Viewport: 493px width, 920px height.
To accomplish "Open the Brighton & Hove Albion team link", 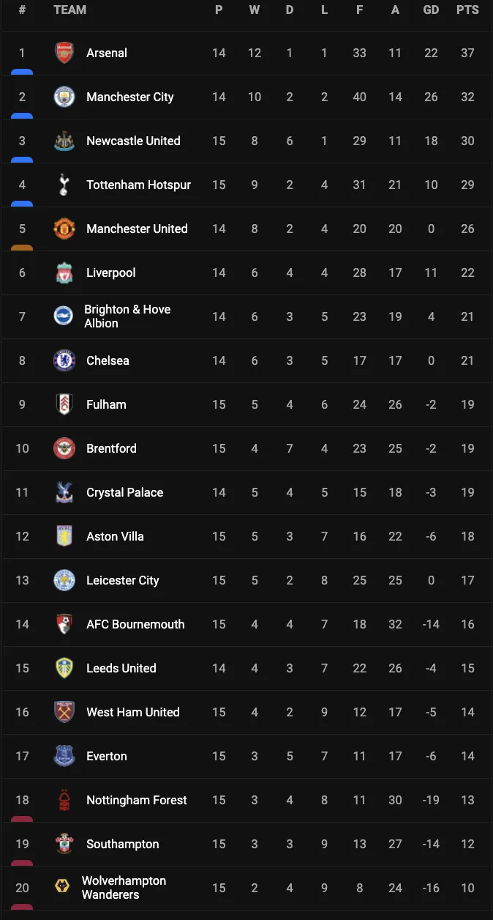I will pyautogui.click(x=127, y=316).
